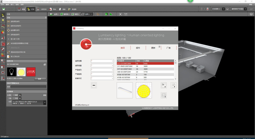Open the product model dropdown in Lumbency

pyautogui.click(x=102, y=74)
